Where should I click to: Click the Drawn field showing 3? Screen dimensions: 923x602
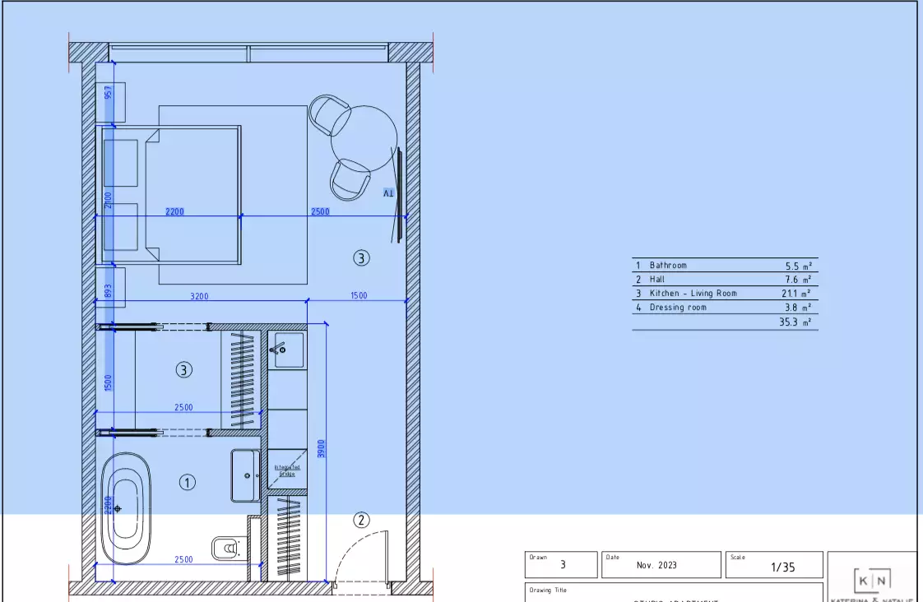pyautogui.click(x=561, y=565)
